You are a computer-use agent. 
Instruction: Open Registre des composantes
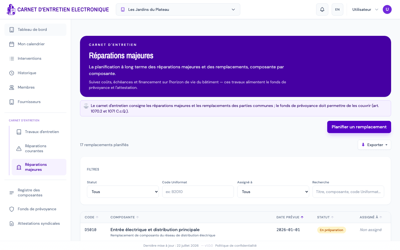36,193
